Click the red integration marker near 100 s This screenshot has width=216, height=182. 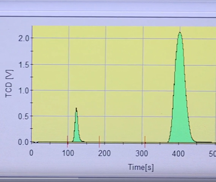68,142
